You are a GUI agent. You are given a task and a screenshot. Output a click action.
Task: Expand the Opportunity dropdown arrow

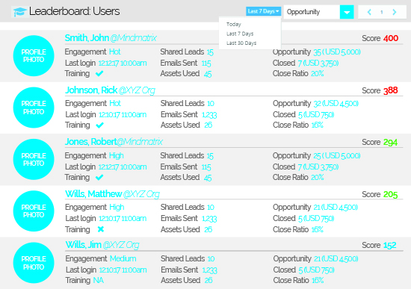(347, 12)
